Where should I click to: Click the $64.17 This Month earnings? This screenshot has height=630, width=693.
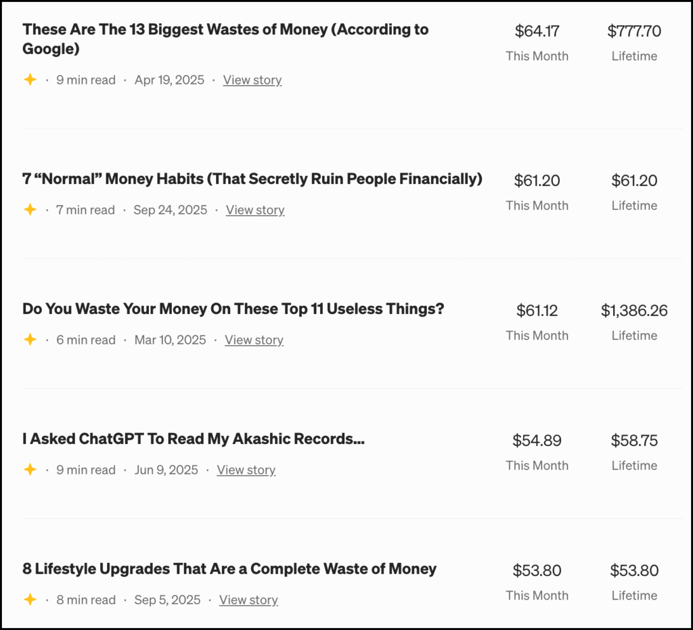[x=537, y=31]
